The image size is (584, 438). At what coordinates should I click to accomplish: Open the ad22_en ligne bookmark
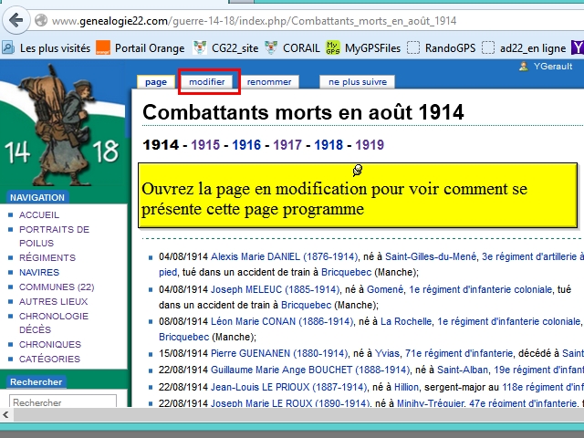pyautogui.click(x=524, y=48)
